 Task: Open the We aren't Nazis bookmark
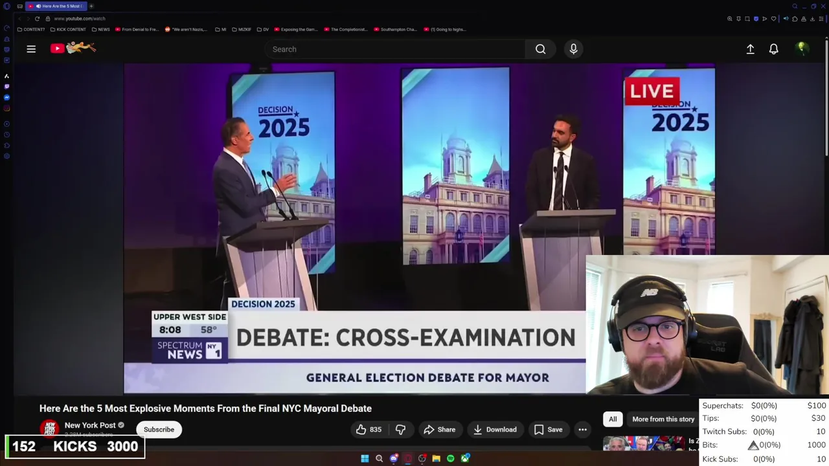[x=186, y=29]
